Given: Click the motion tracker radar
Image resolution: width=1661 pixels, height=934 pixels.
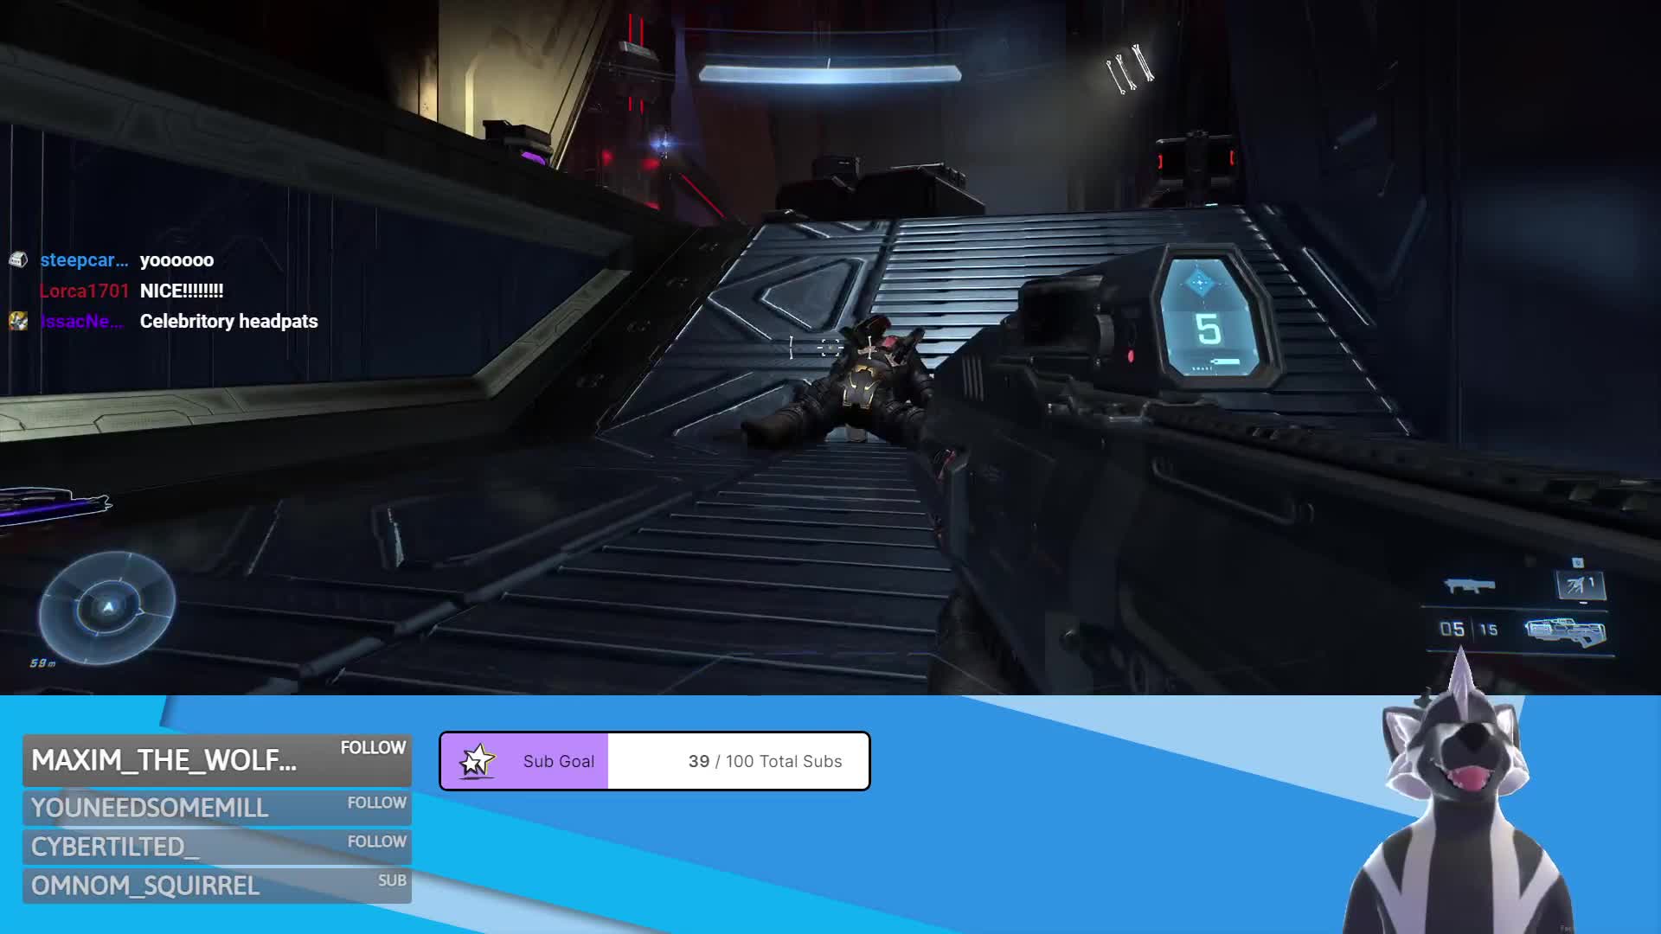Looking at the screenshot, I should [x=107, y=607].
